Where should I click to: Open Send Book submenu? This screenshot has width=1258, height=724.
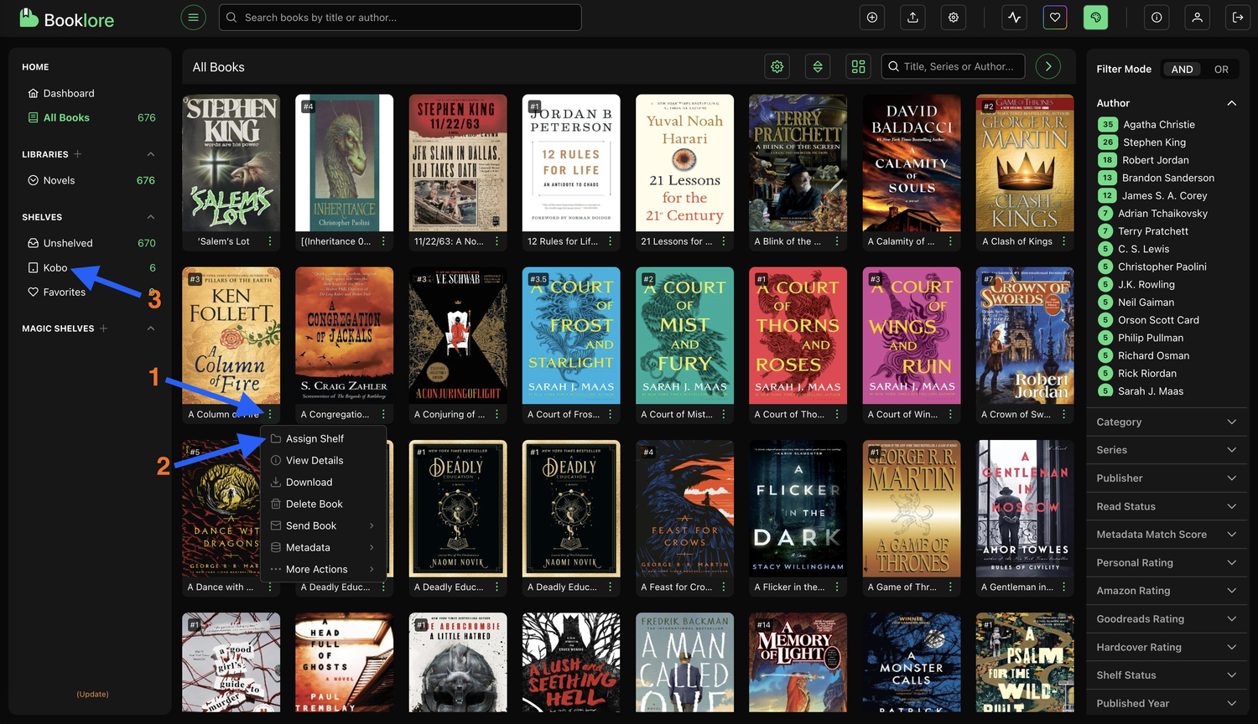(324, 525)
